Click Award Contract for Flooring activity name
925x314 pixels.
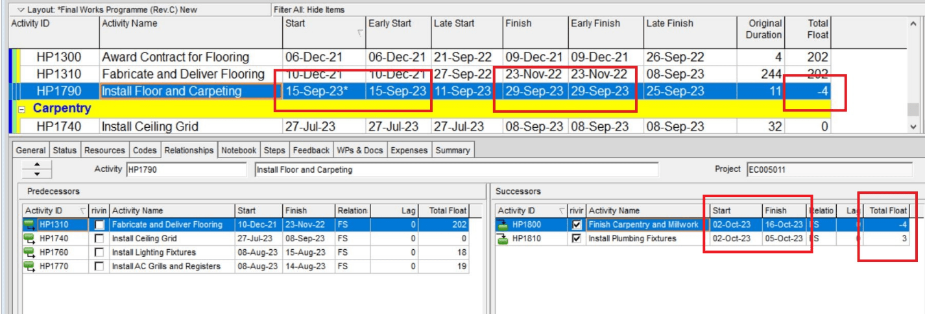coord(175,57)
